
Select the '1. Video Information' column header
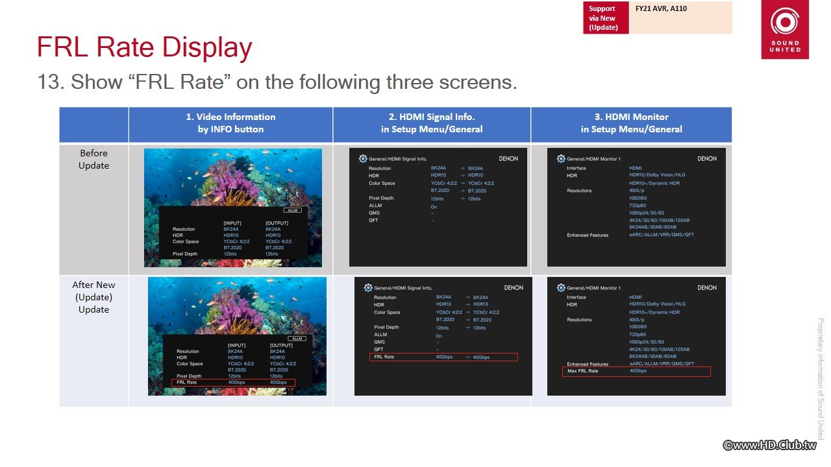coord(230,123)
